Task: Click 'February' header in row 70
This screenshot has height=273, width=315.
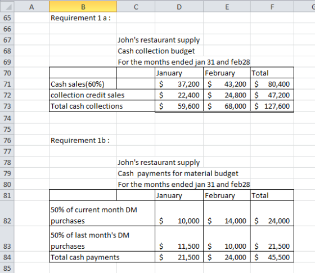Action: coord(227,73)
